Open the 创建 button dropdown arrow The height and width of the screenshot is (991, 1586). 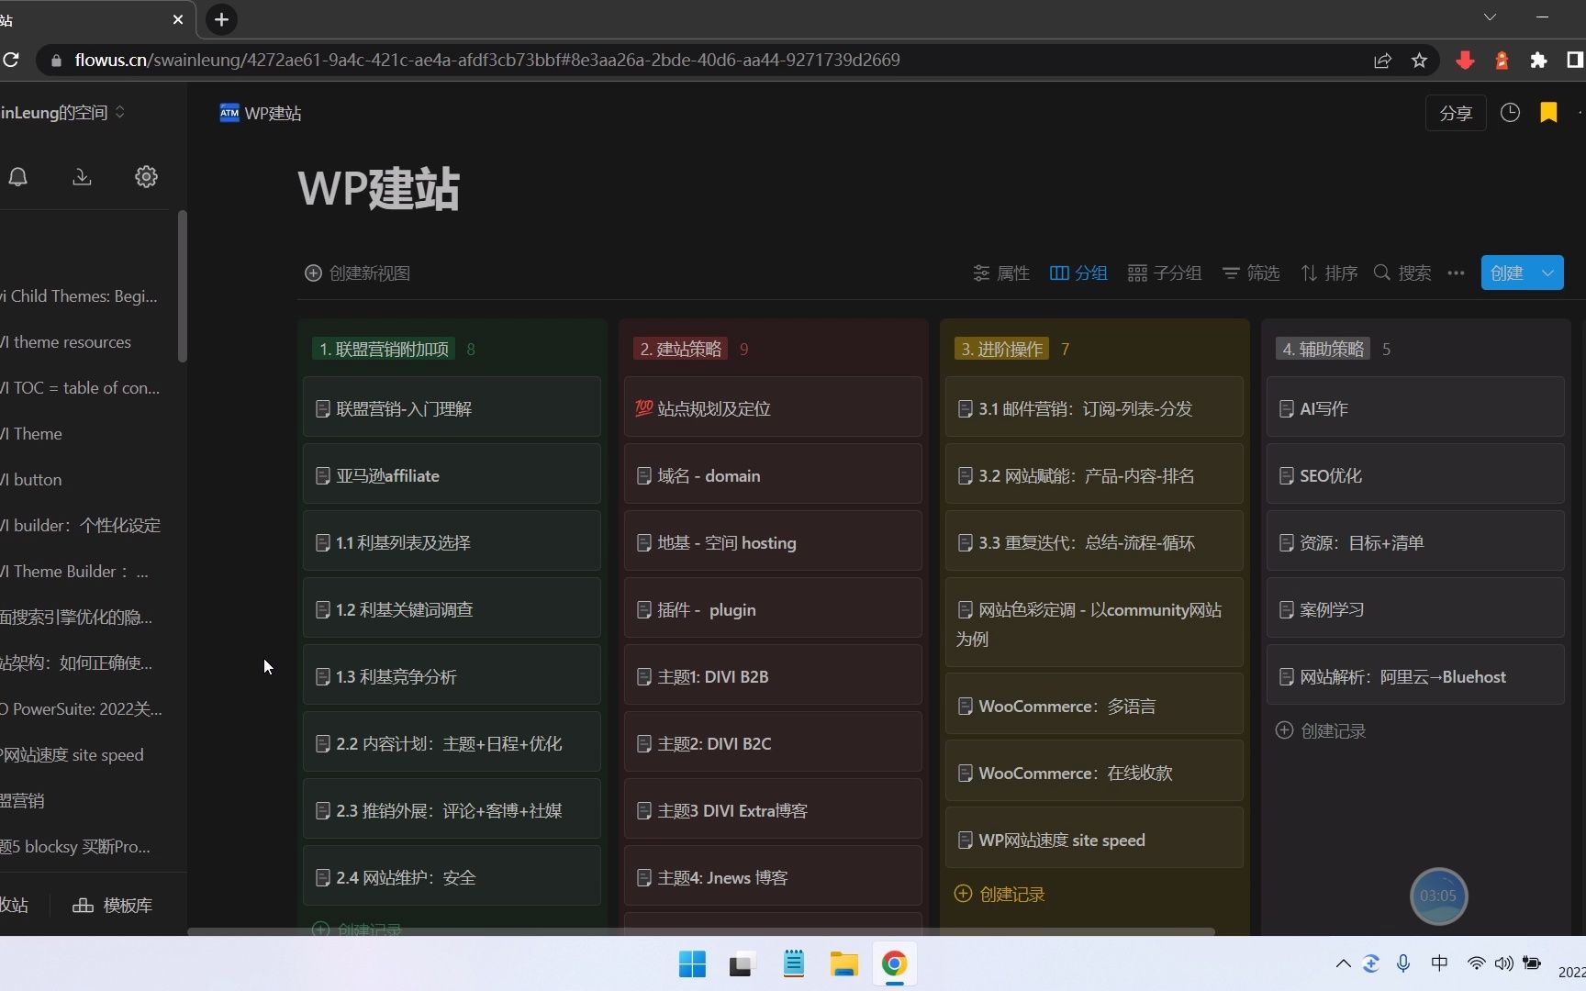click(x=1547, y=273)
